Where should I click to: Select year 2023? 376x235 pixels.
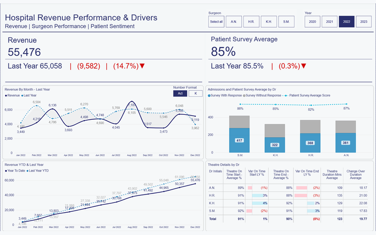364,22
